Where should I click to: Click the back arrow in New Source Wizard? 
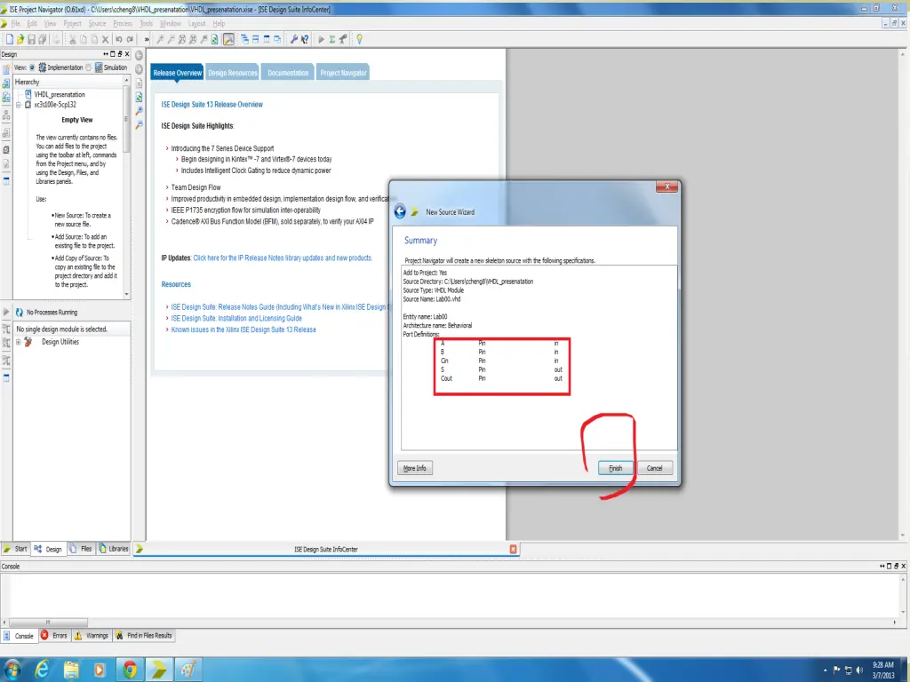(x=400, y=211)
